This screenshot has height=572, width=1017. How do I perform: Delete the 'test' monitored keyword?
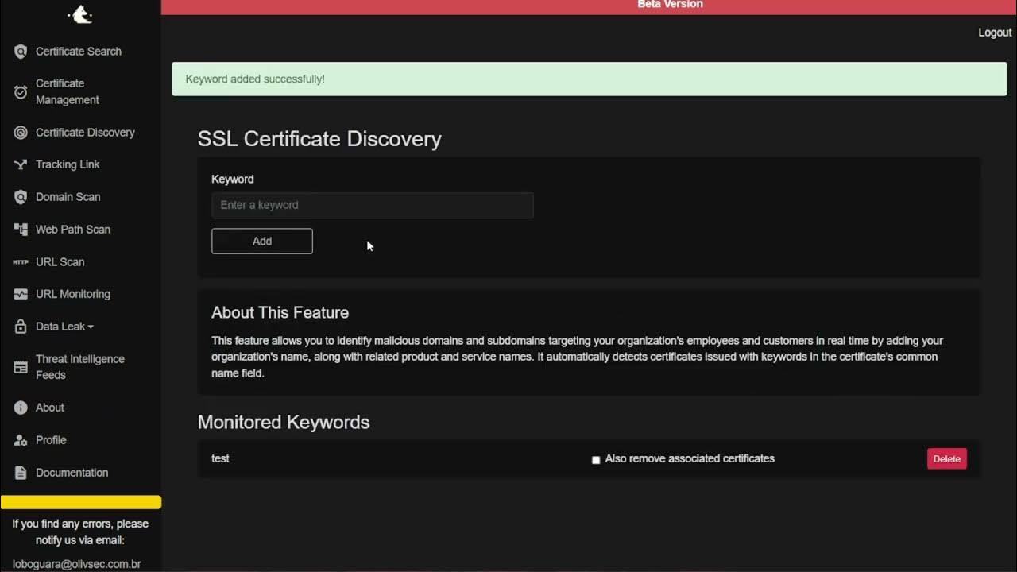946,459
